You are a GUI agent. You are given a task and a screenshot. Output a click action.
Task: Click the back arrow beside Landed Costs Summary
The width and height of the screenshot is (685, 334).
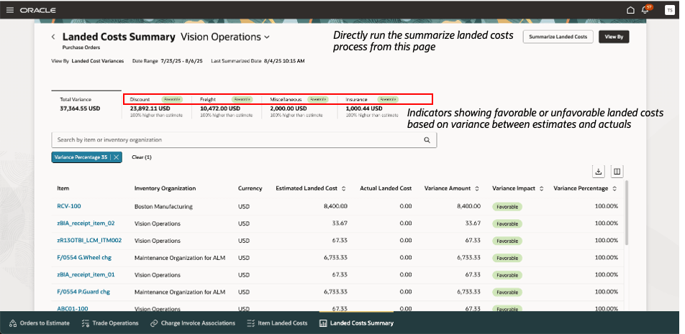point(53,37)
